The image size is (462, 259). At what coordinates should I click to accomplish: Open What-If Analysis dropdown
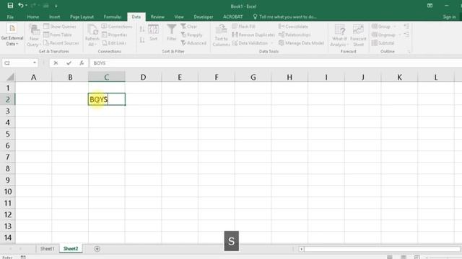point(339,35)
